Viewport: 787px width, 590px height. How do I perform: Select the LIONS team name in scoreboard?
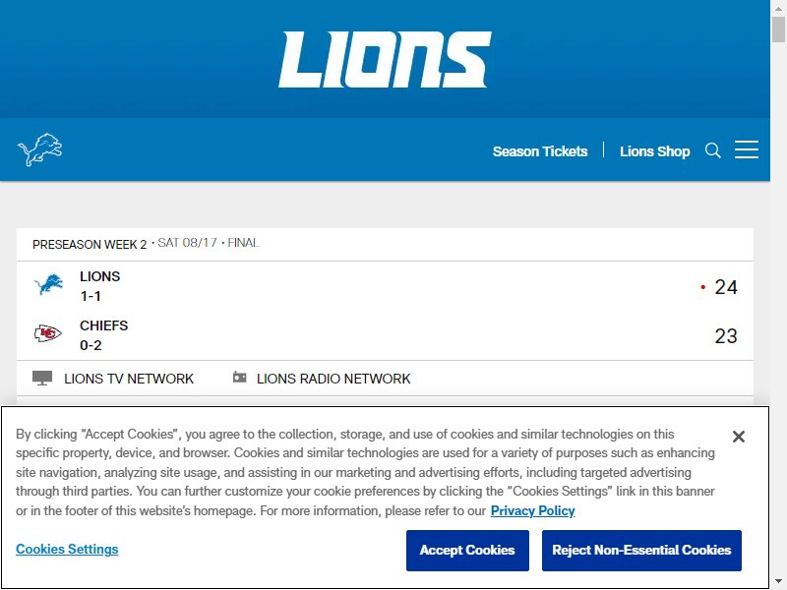pyautogui.click(x=100, y=276)
